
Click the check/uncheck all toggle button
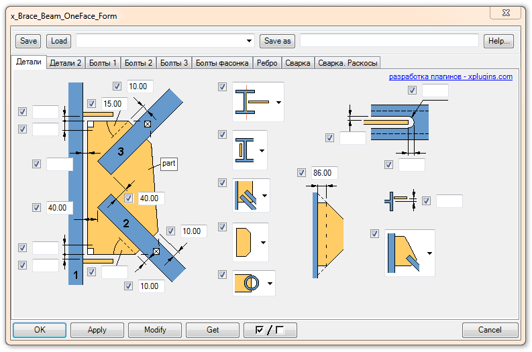(x=270, y=330)
